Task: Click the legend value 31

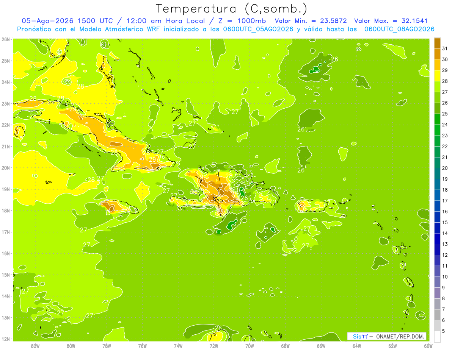Action: (445, 49)
